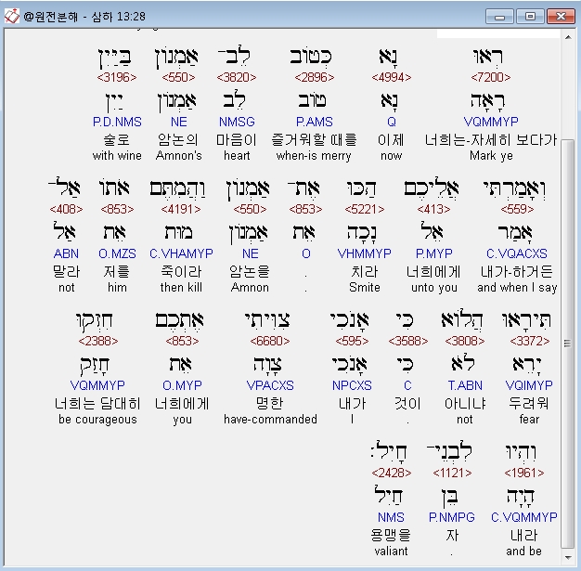Screen dimensions: 581x571
Task: Click the English gloss 'have-commanded'
Action: pos(270,420)
